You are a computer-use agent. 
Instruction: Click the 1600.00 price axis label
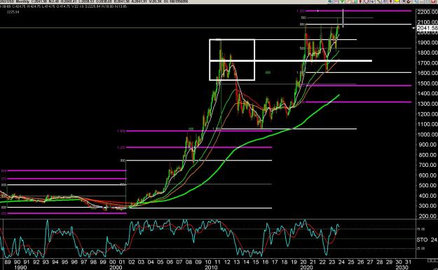[427, 73]
